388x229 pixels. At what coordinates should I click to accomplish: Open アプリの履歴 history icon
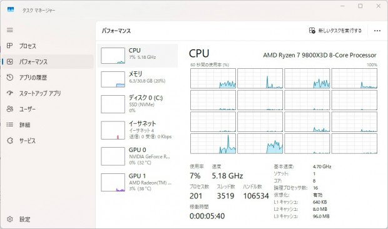pyautogui.click(x=9, y=78)
